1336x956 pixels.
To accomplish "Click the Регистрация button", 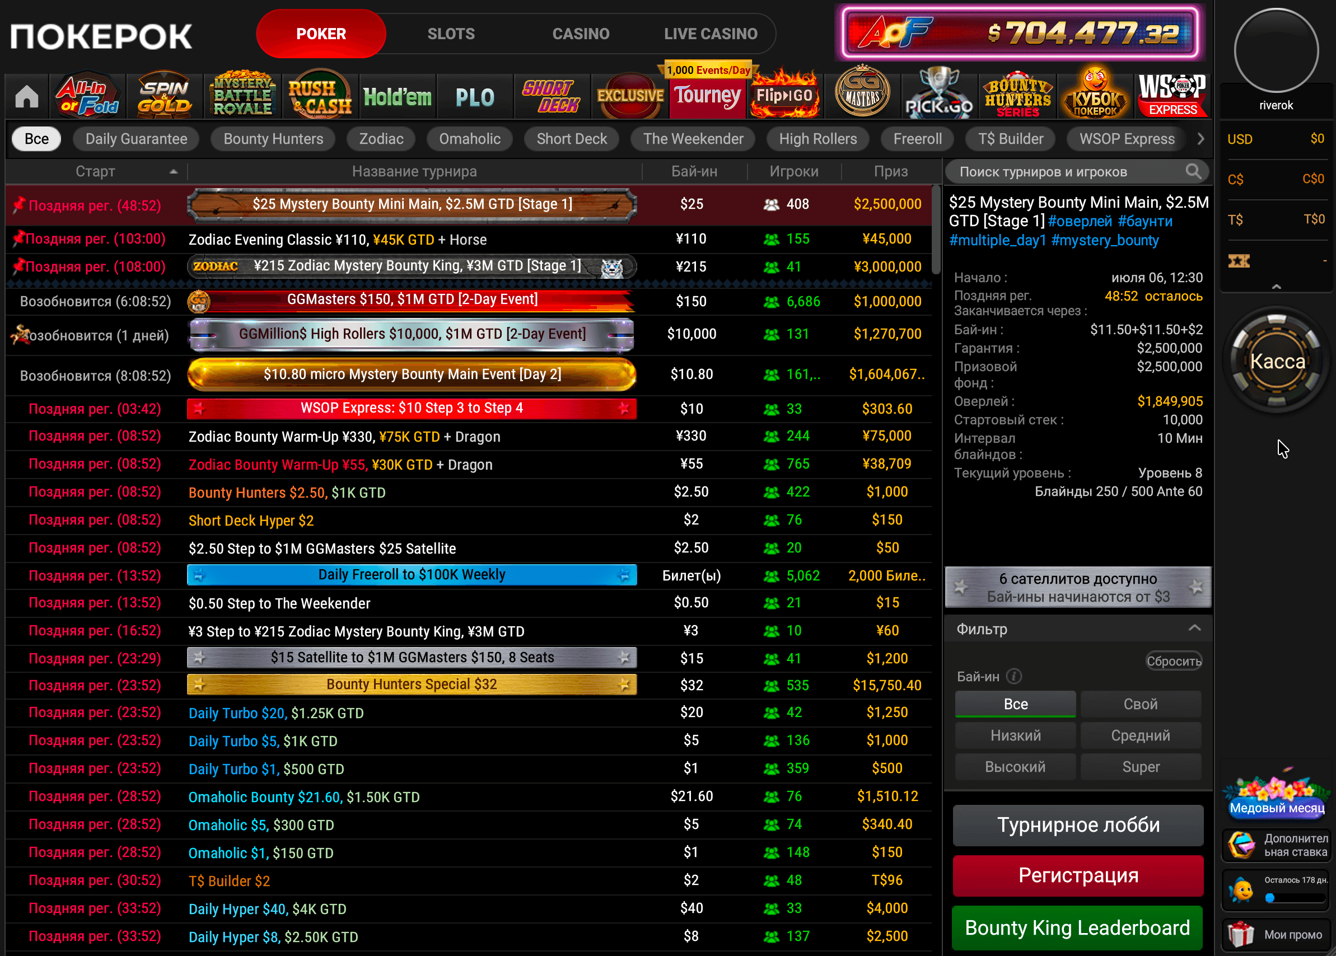I will pos(1078,875).
